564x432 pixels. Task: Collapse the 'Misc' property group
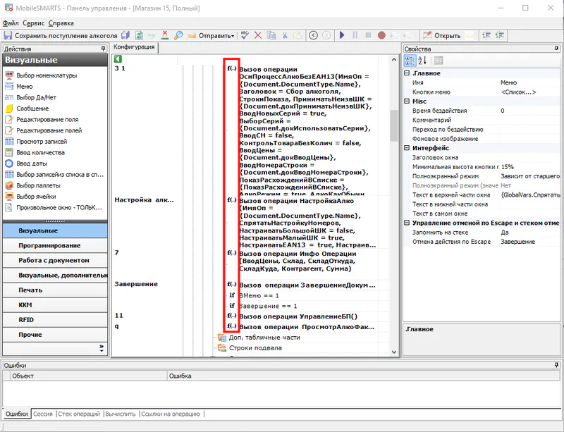point(407,101)
